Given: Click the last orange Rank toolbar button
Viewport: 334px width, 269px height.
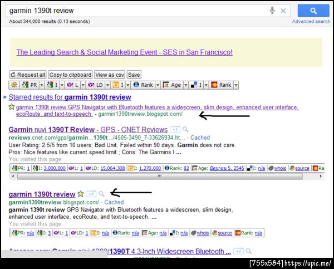Looking at the screenshot, I should [x=222, y=85].
